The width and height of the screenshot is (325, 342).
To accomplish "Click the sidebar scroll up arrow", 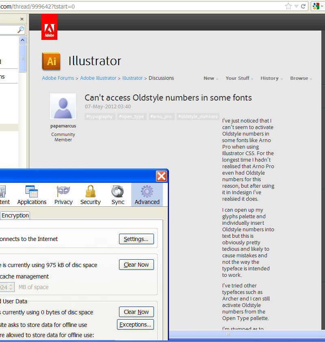I will [x=22, y=40].
